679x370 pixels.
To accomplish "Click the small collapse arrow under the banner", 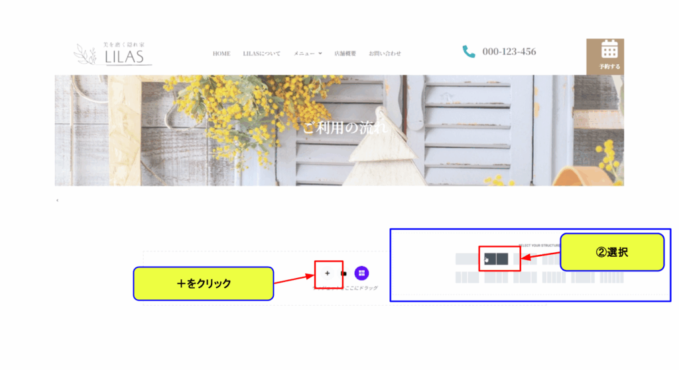I will click(57, 200).
